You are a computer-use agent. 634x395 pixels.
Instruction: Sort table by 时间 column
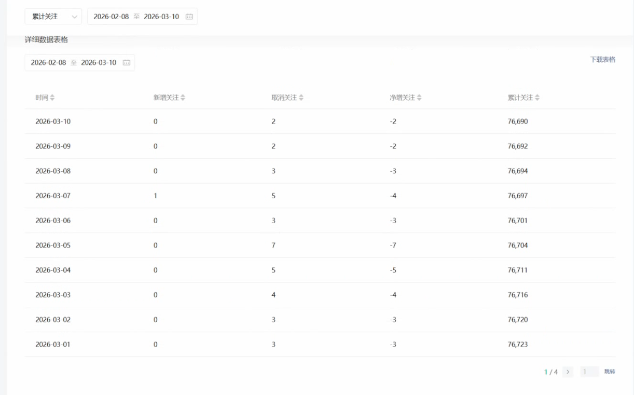click(x=52, y=98)
